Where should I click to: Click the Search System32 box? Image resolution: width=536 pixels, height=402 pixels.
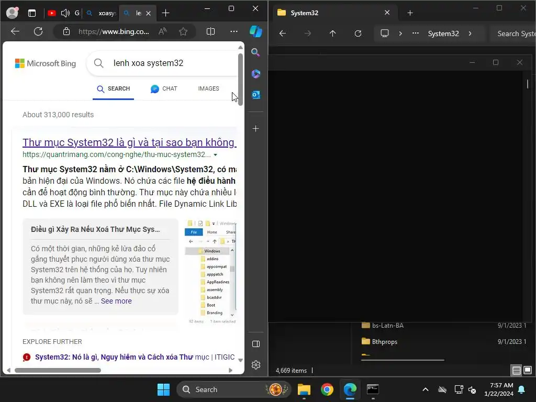coord(513,33)
